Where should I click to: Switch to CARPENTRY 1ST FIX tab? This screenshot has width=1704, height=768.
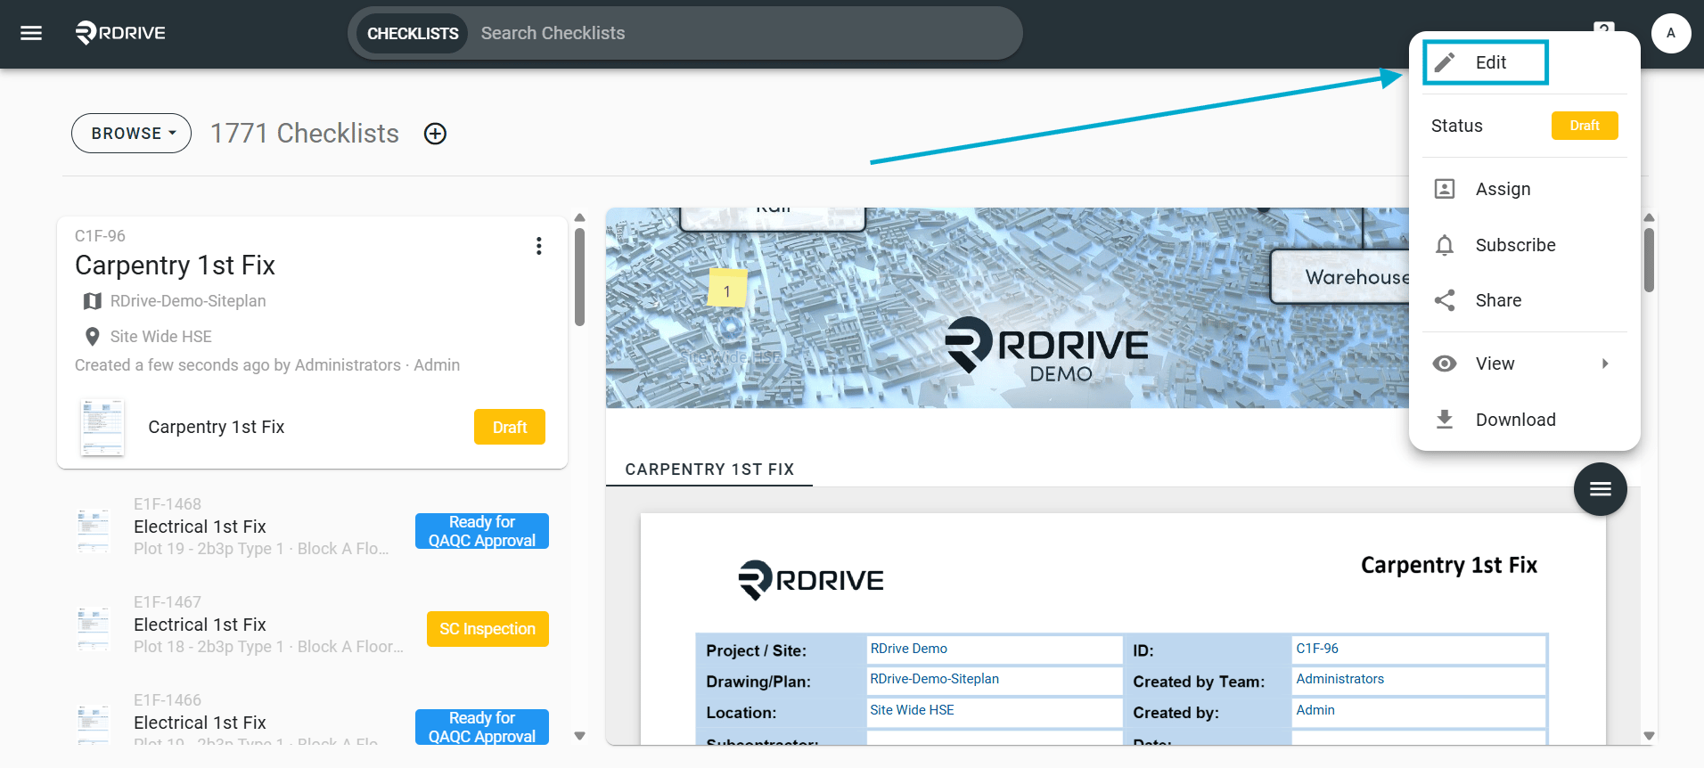[x=709, y=470]
